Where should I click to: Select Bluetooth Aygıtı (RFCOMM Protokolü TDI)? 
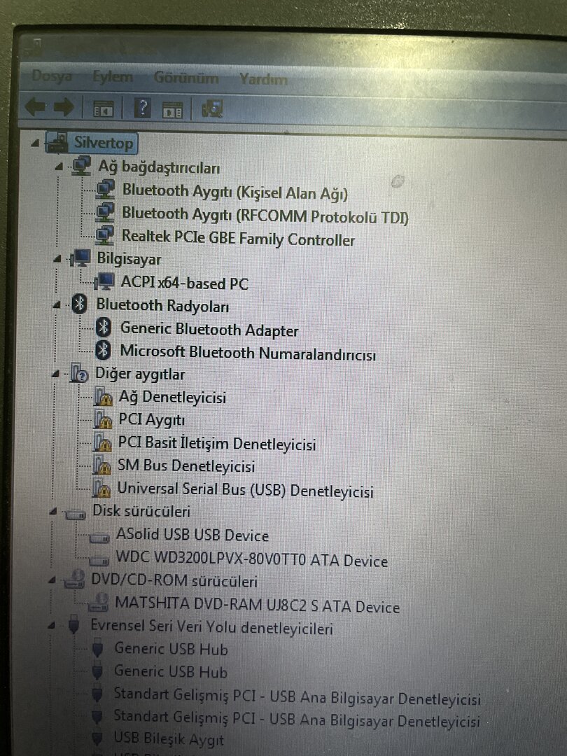coord(265,215)
